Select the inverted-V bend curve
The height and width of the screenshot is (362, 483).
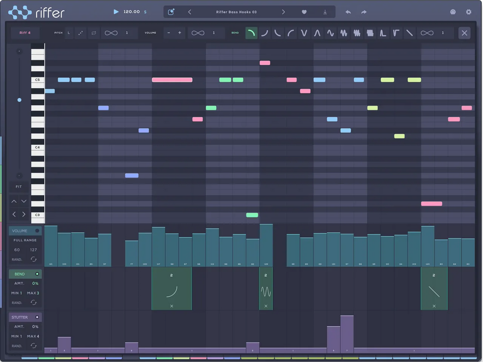coord(317,33)
